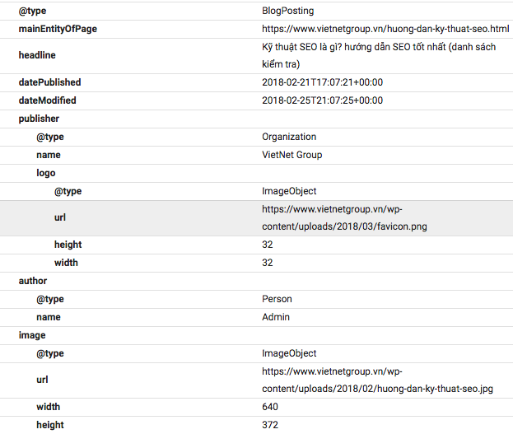Click the BlogPosting type value
The image size is (513, 434).
tap(287, 12)
